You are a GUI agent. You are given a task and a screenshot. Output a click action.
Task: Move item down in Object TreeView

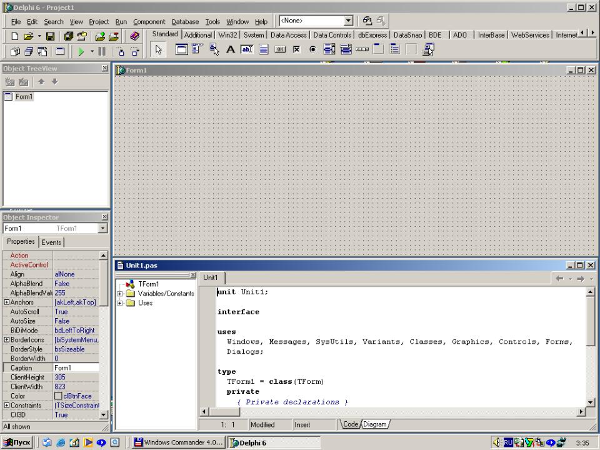[x=55, y=81]
